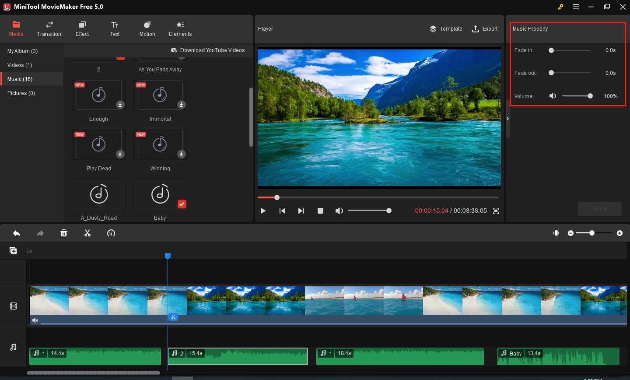Click the yellow key activation icon in title bar
The width and height of the screenshot is (630, 380).
(x=560, y=7)
